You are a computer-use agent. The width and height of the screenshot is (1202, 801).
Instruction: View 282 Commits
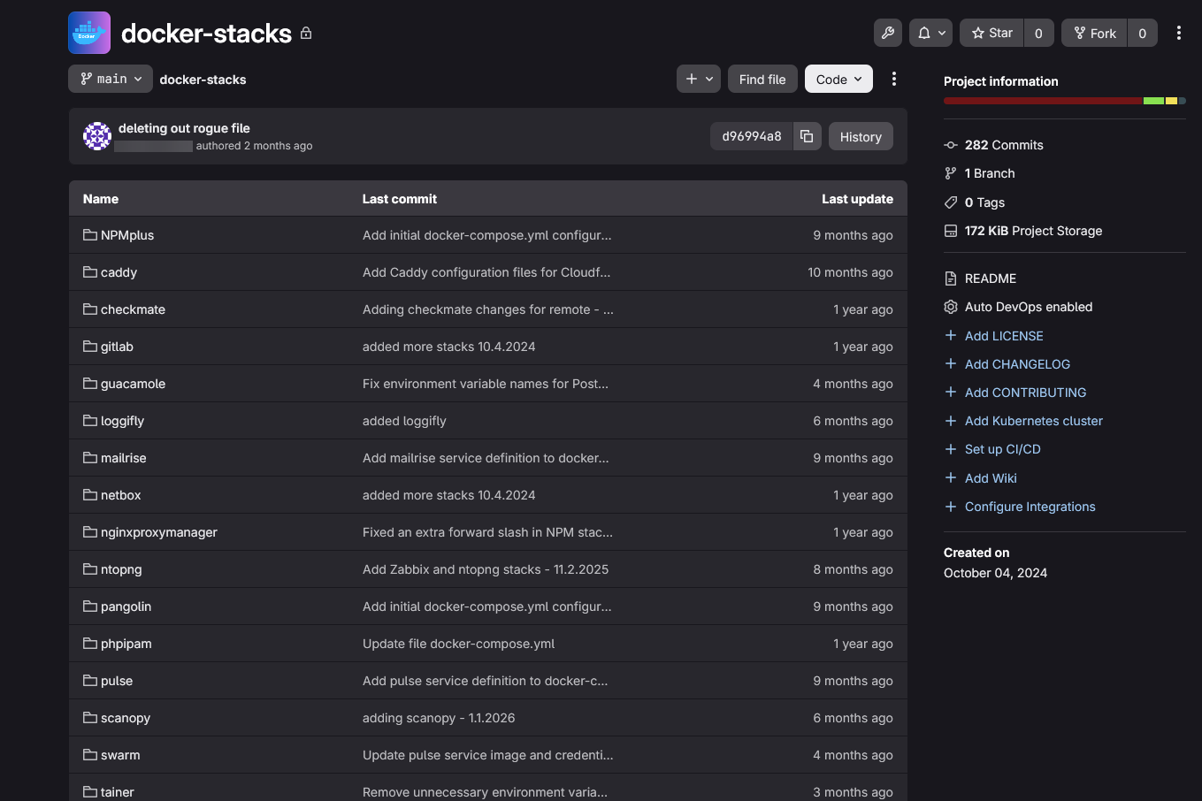pyautogui.click(x=1004, y=145)
